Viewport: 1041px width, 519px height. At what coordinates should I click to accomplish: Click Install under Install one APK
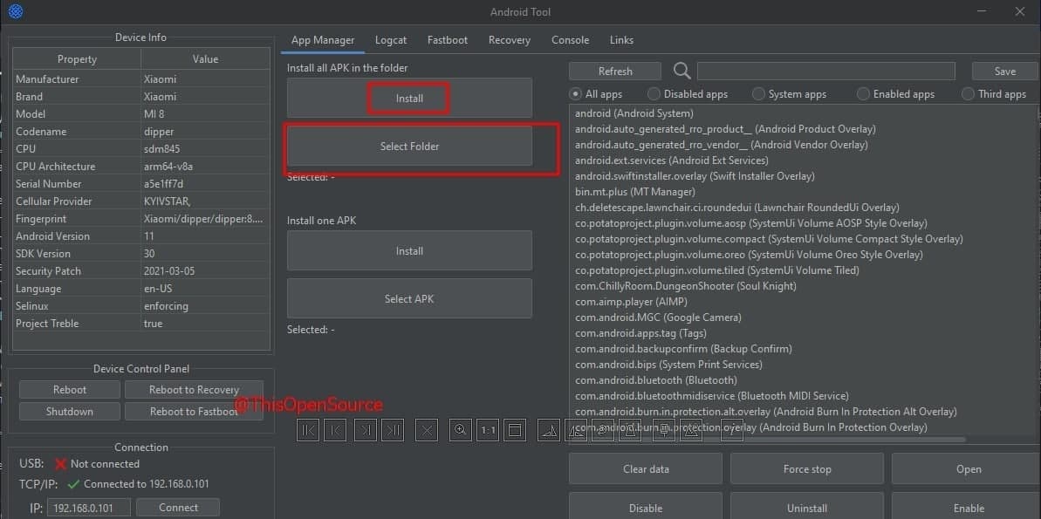[x=409, y=251]
